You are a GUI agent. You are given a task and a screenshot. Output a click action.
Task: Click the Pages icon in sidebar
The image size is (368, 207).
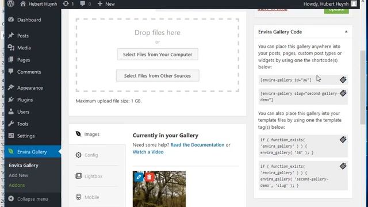point(11,60)
